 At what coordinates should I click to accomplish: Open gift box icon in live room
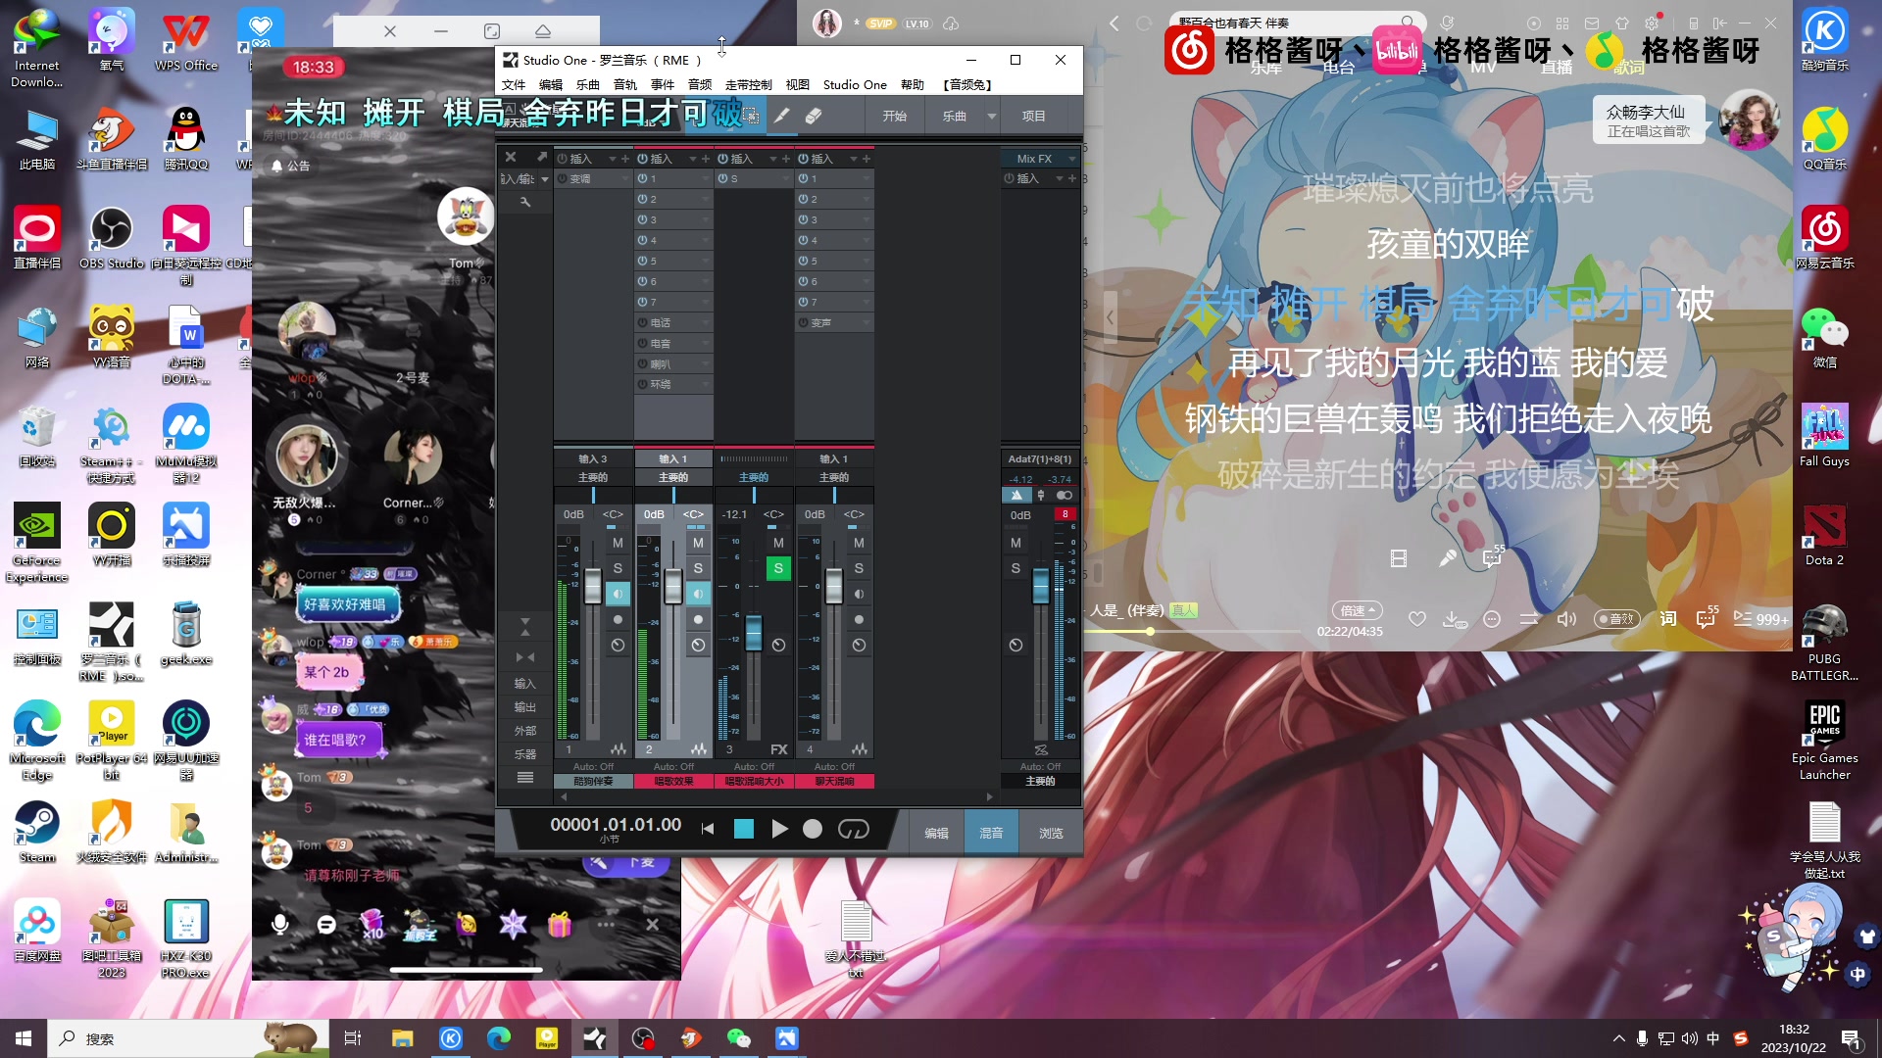point(560,924)
